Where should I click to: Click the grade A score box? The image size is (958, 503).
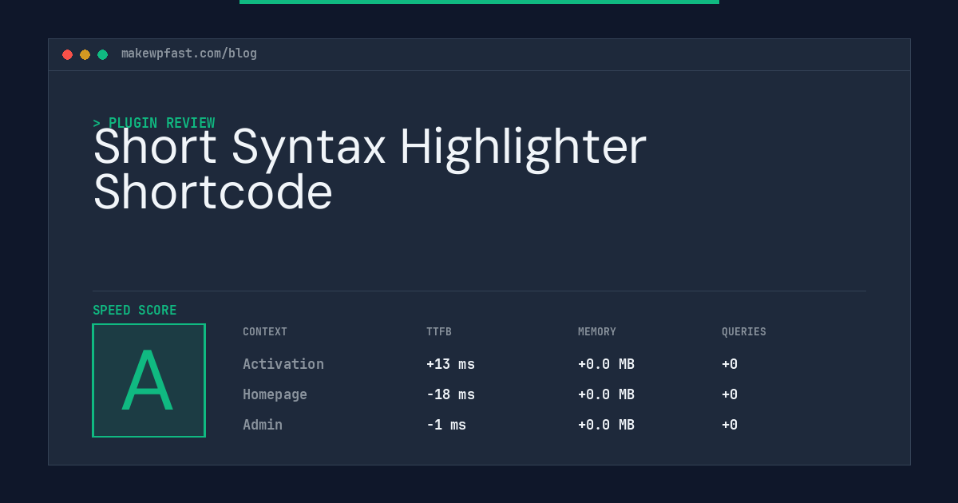click(x=148, y=380)
